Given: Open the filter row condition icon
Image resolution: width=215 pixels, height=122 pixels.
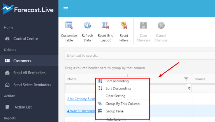Looking at the screenshot, I should pos(189,89).
